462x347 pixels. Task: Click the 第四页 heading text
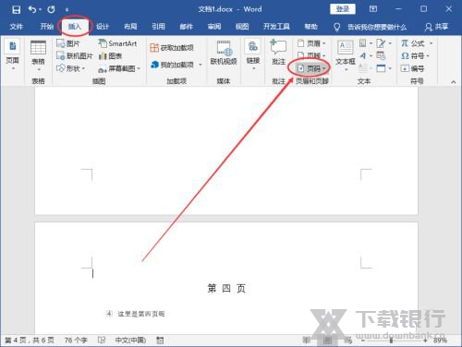click(x=226, y=289)
